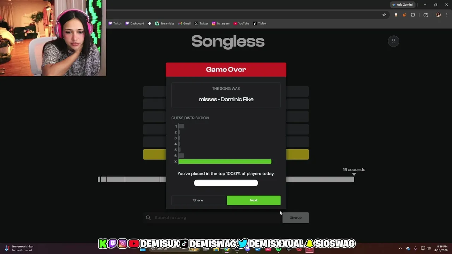Screen dimensions: 452x254
Task: Open the Twitter bookmark
Action: [201, 24]
